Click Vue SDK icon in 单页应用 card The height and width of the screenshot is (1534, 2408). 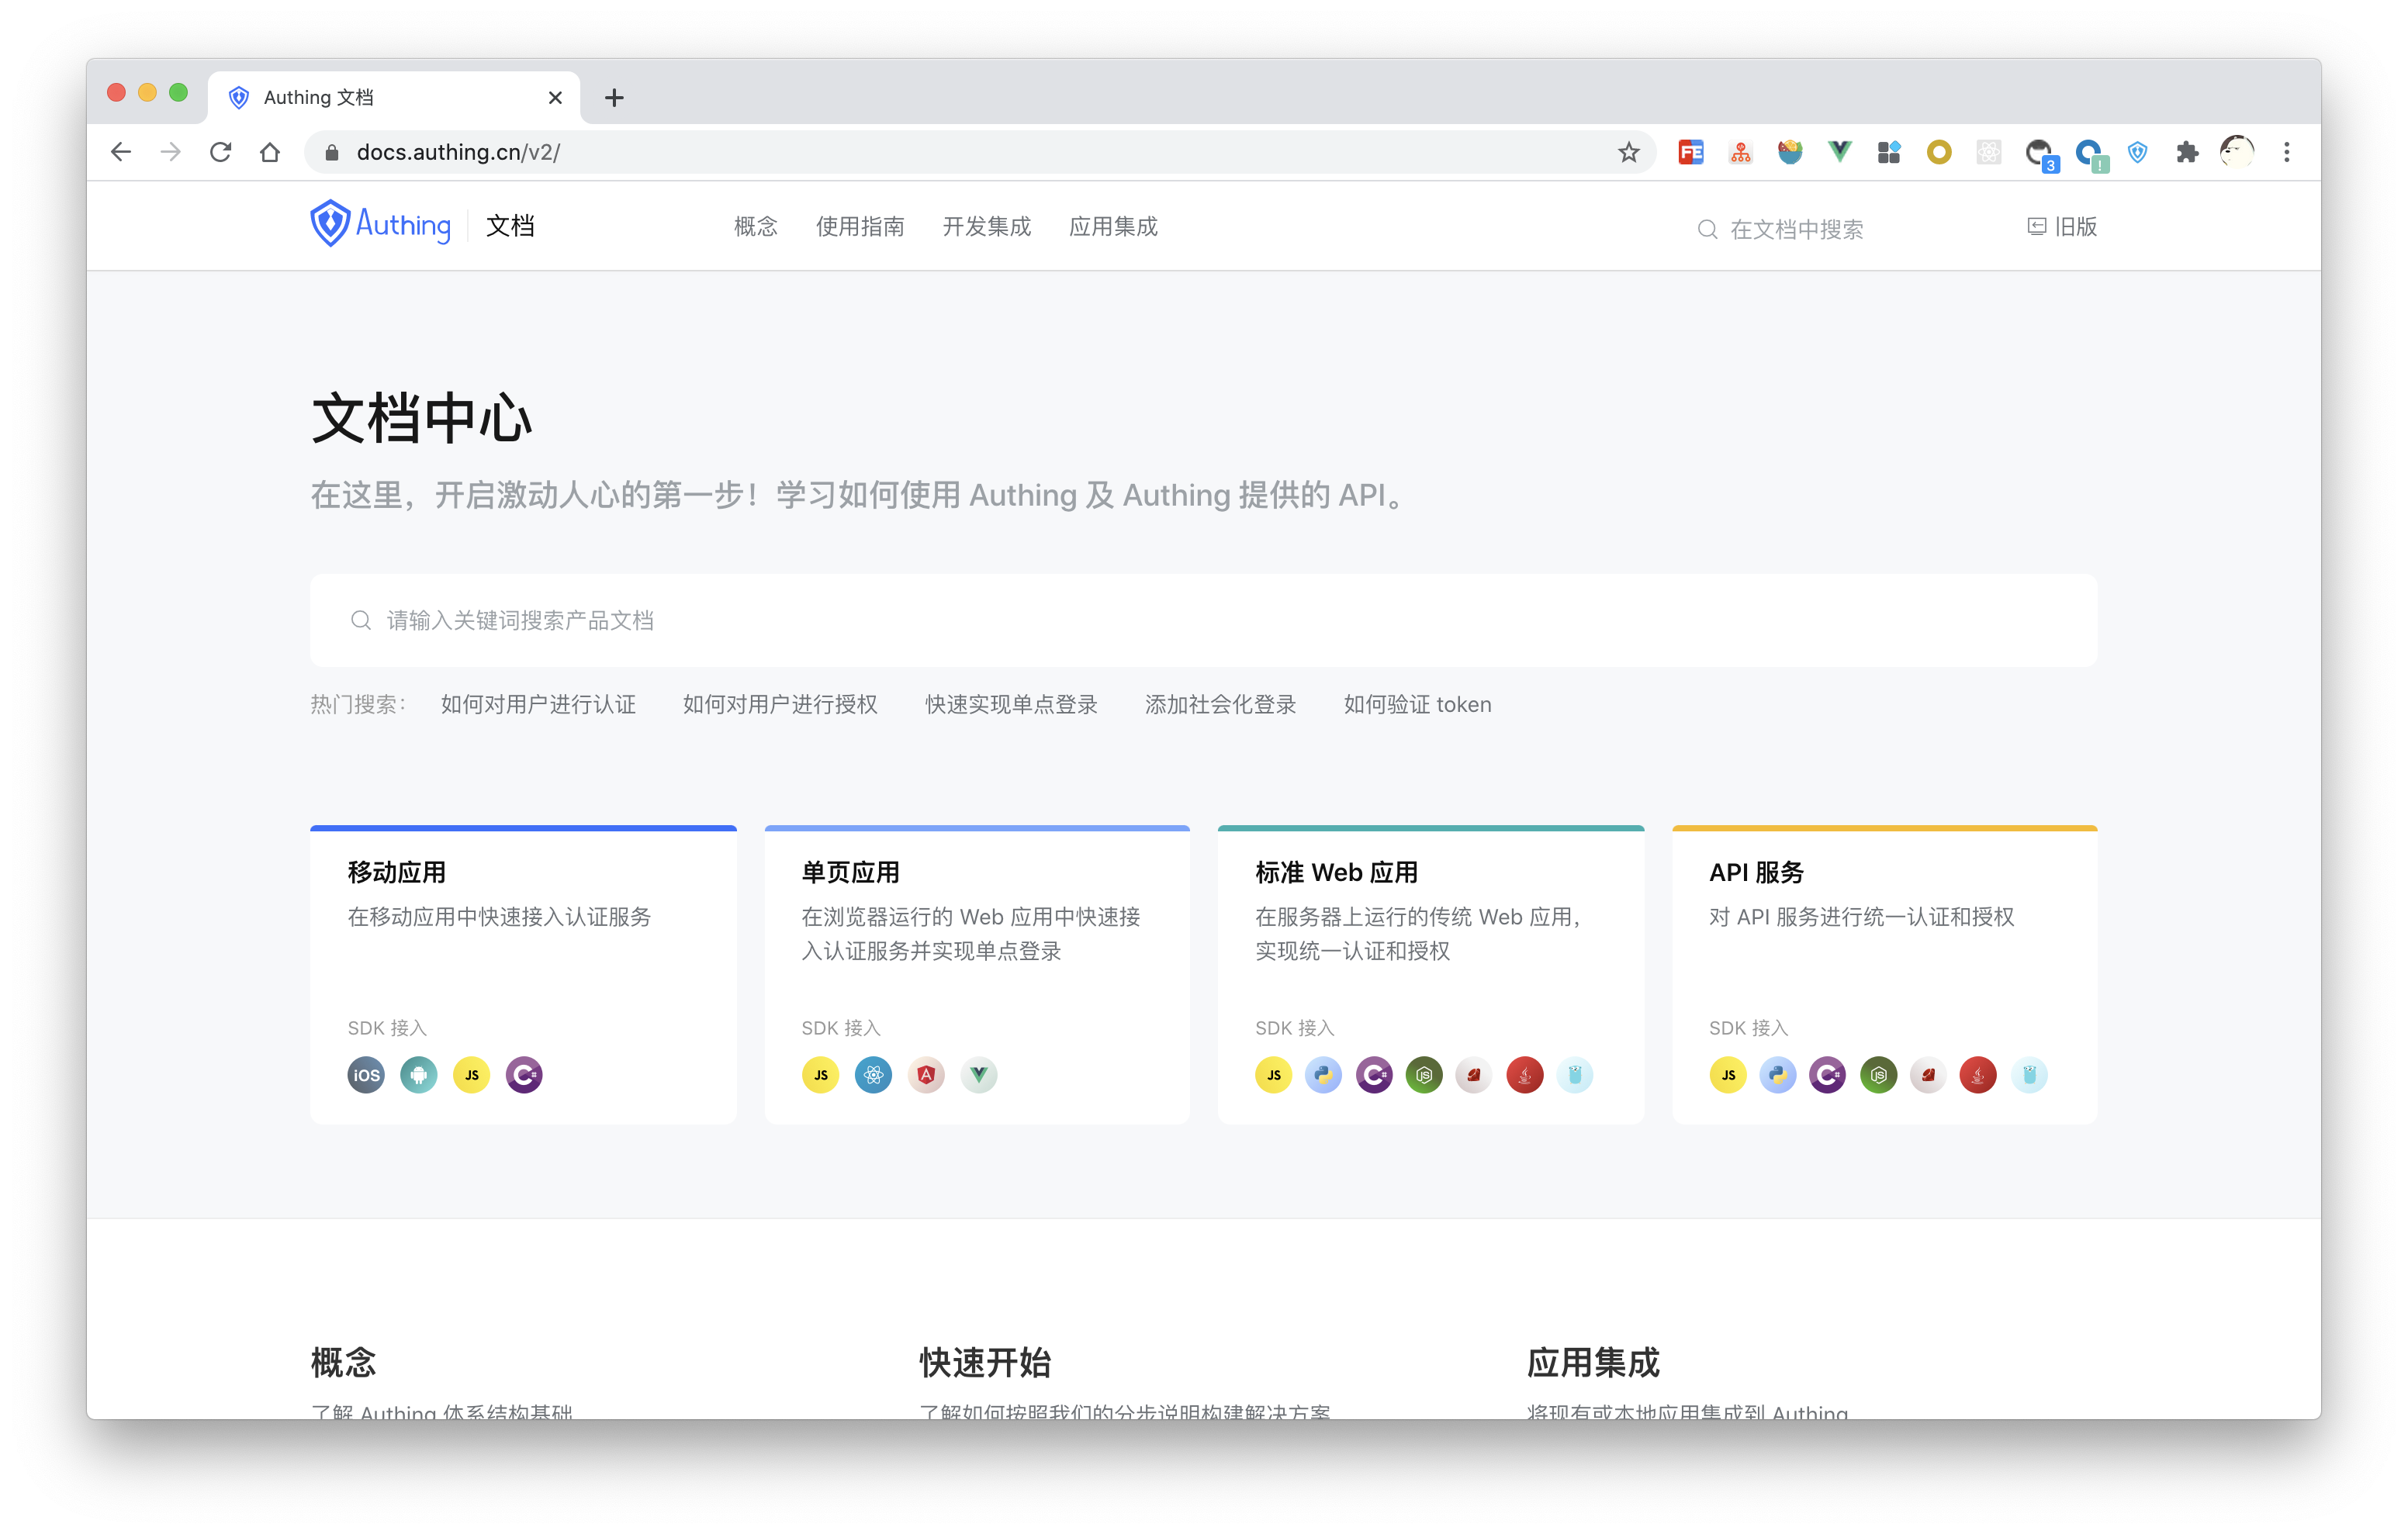pos(979,1075)
